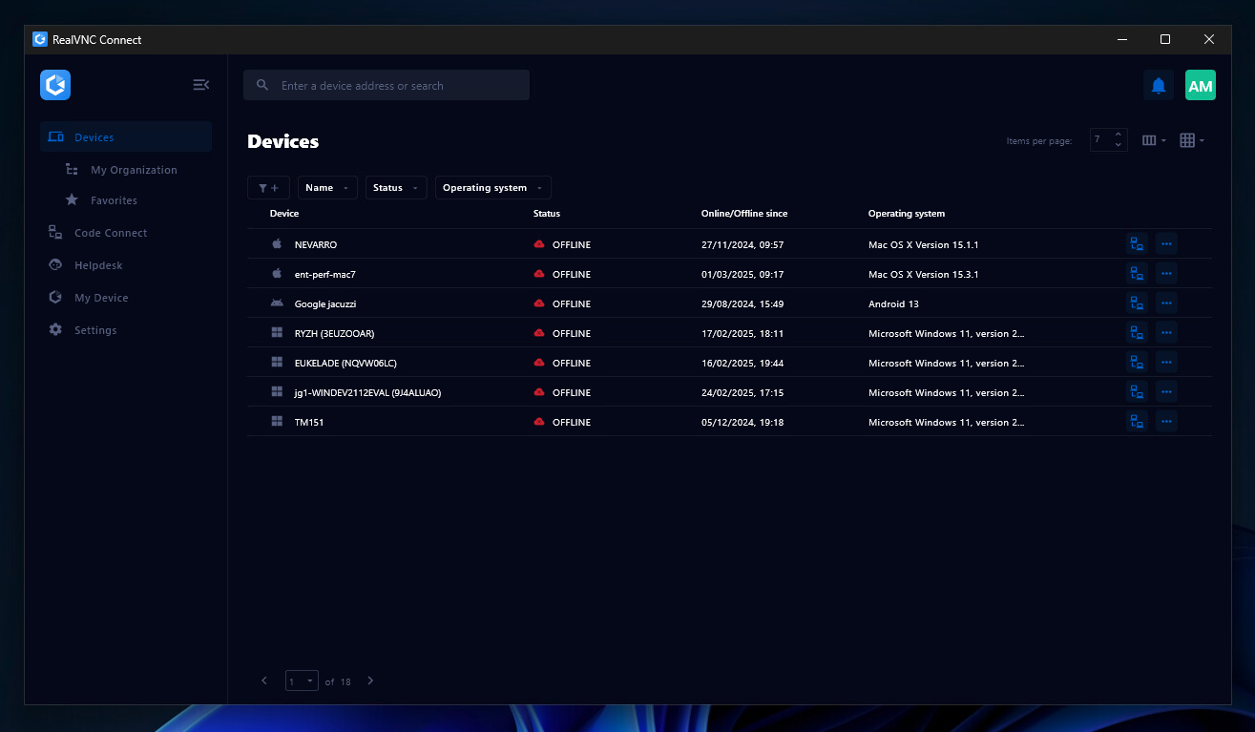The height and width of the screenshot is (732, 1255).
Task: Increase items per page with up arrow
Action: [x=1119, y=135]
